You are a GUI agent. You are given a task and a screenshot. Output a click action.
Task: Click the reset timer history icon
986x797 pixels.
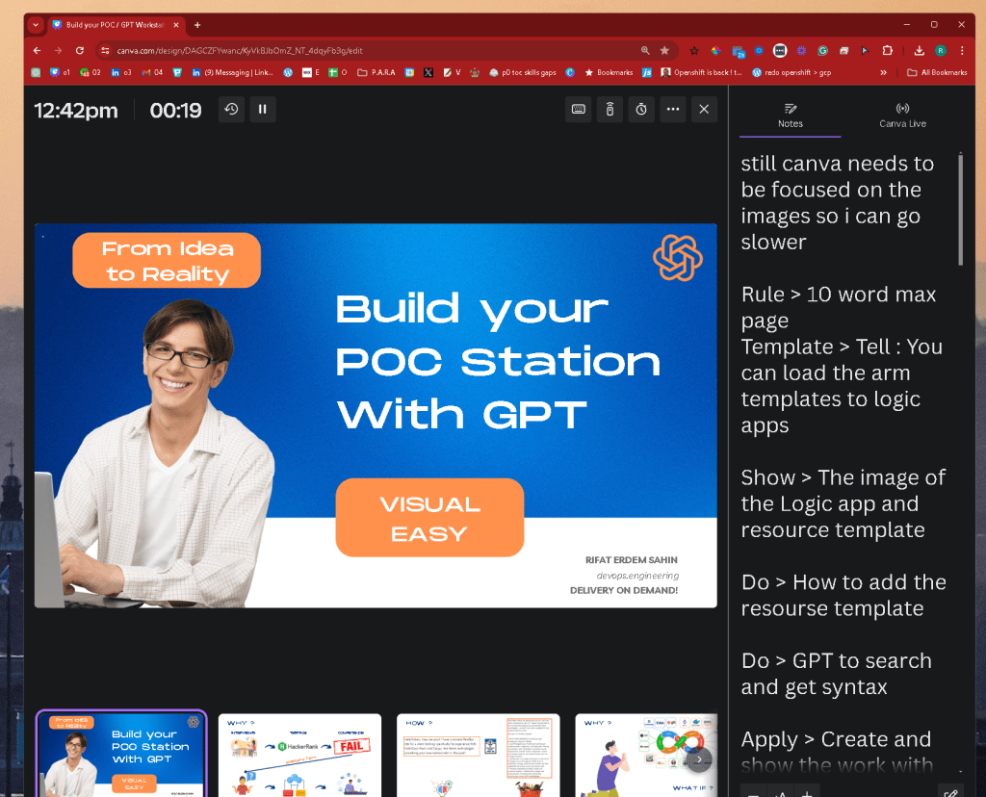(231, 110)
